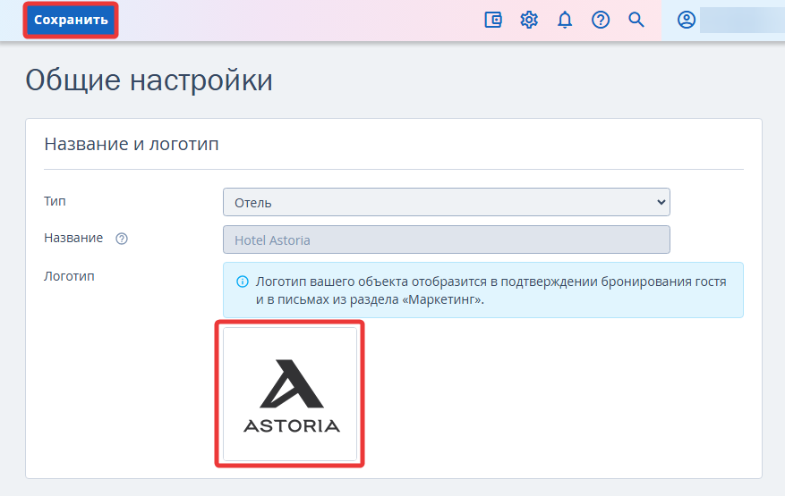Viewport: 785px width, 496px height.
Task: Click the help hint icon beside Название
Action: point(122,239)
